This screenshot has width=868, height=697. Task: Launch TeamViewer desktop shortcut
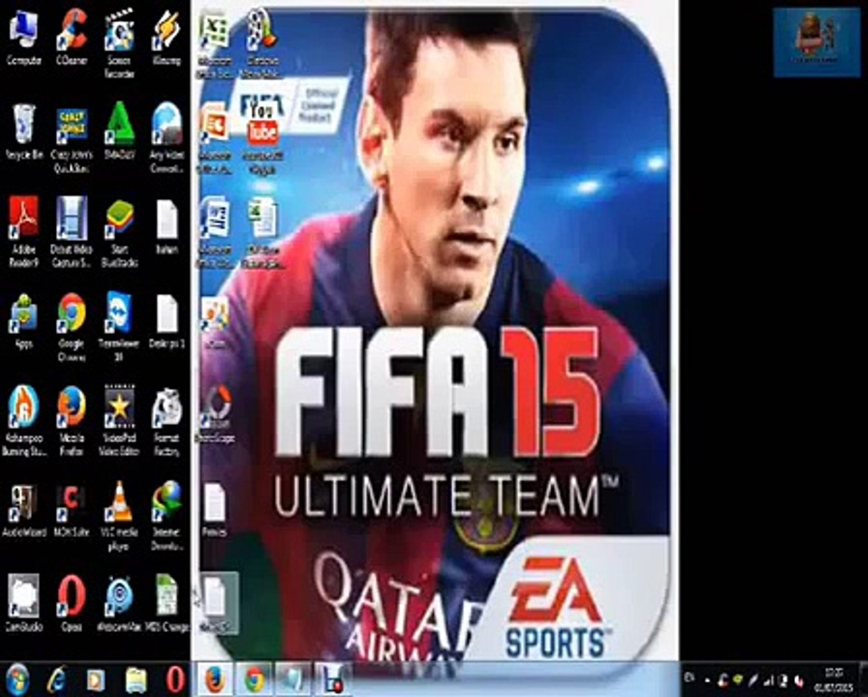[x=119, y=328]
